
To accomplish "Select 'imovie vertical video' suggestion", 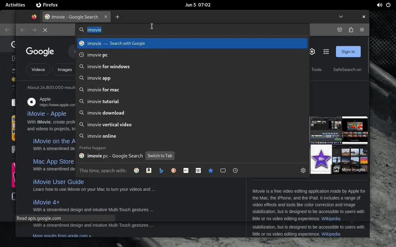I will coord(192,124).
